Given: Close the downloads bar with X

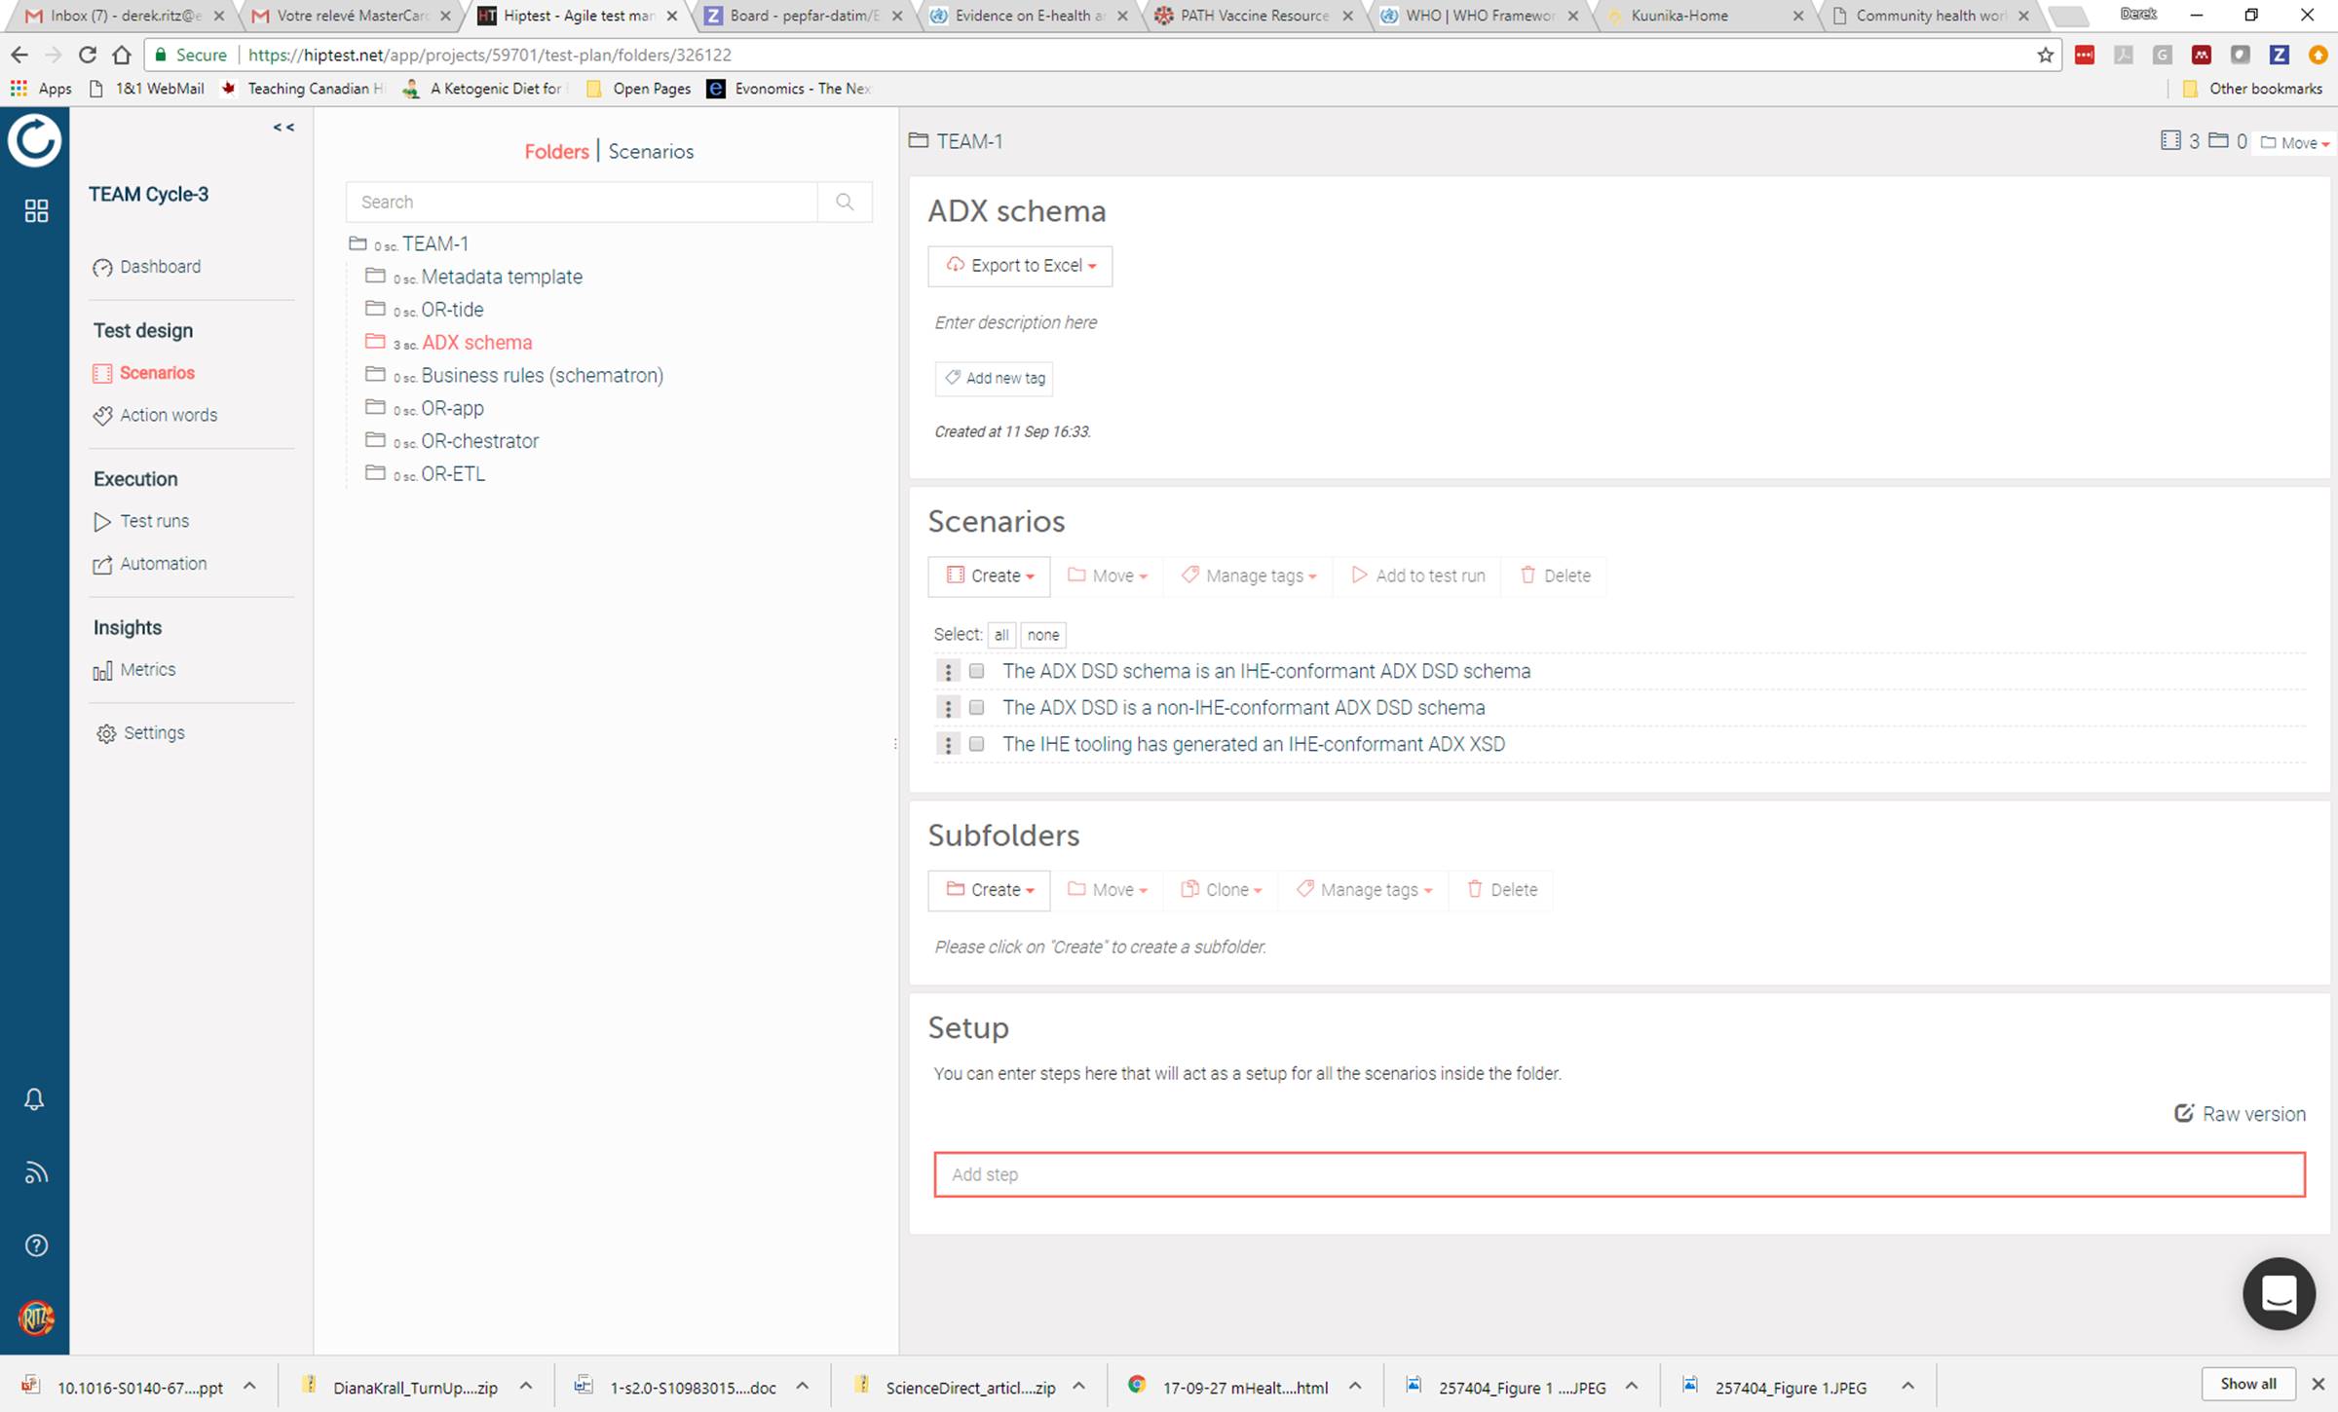Looking at the screenshot, I should 2318,1384.
